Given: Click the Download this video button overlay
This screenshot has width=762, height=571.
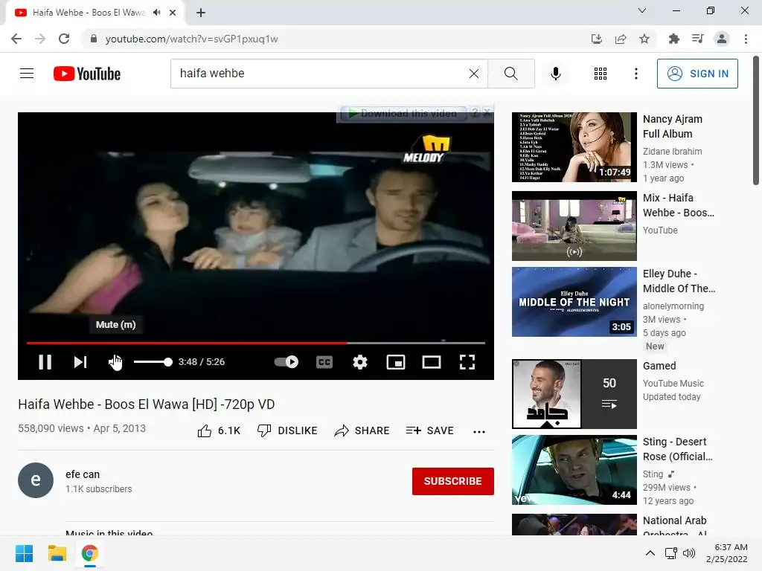Looking at the screenshot, I should point(403,114).
